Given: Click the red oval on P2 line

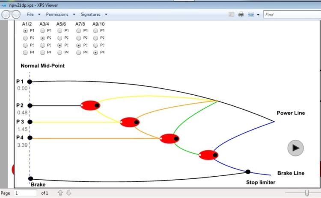Looking at the screenshot, I should click(x=90, y=105).
